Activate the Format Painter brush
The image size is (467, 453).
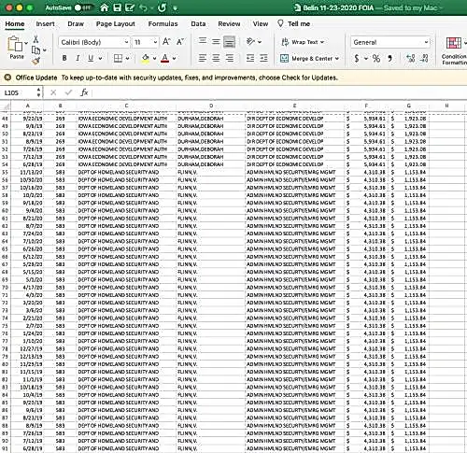tap(36, 61)
